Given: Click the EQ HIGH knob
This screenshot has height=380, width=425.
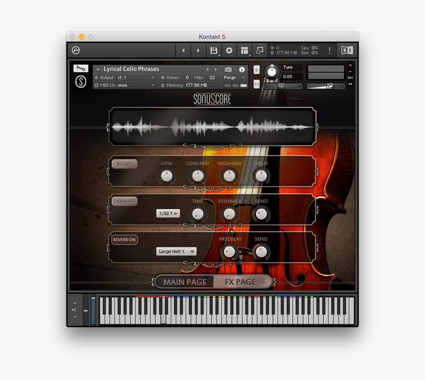Looking at the screenshot, I should (261, 176).
